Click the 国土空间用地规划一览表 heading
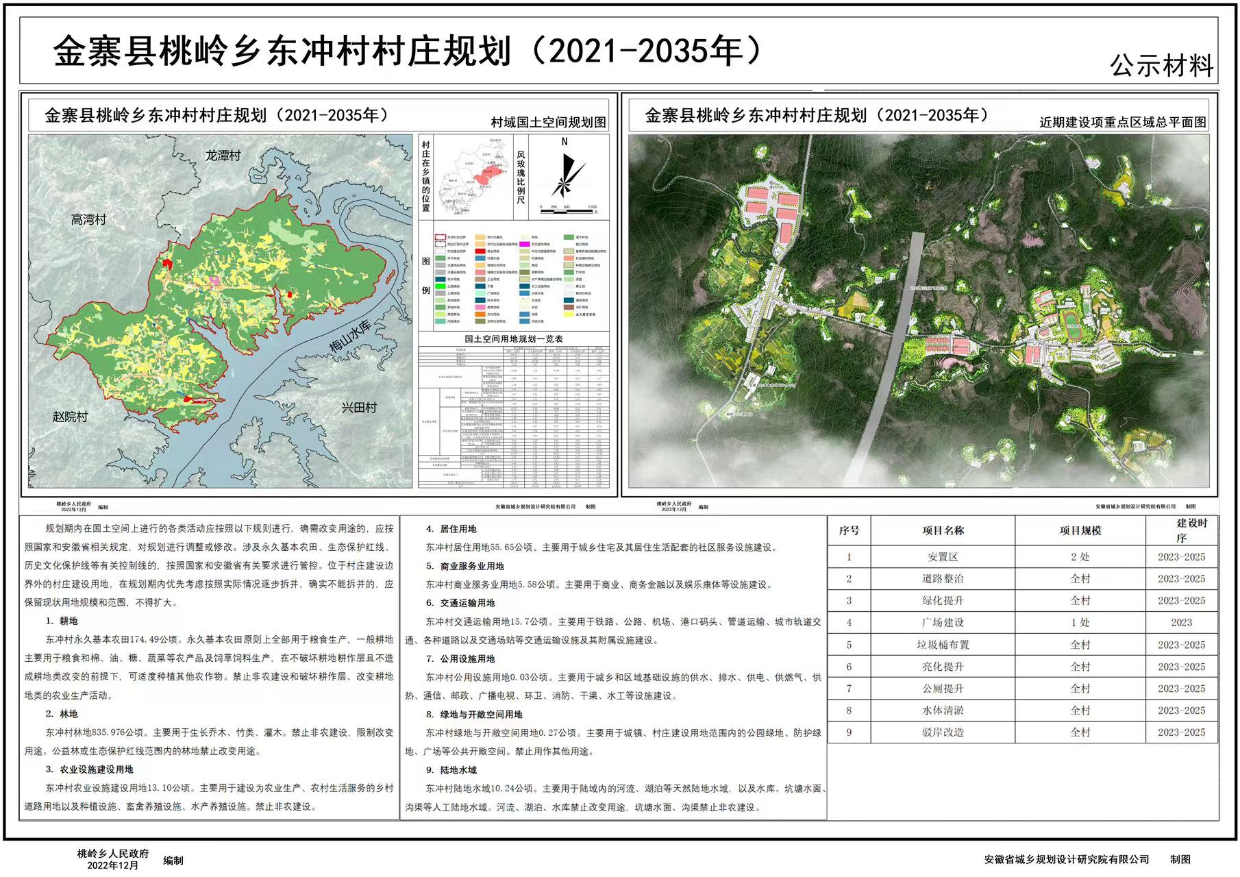 pos(514,338)
